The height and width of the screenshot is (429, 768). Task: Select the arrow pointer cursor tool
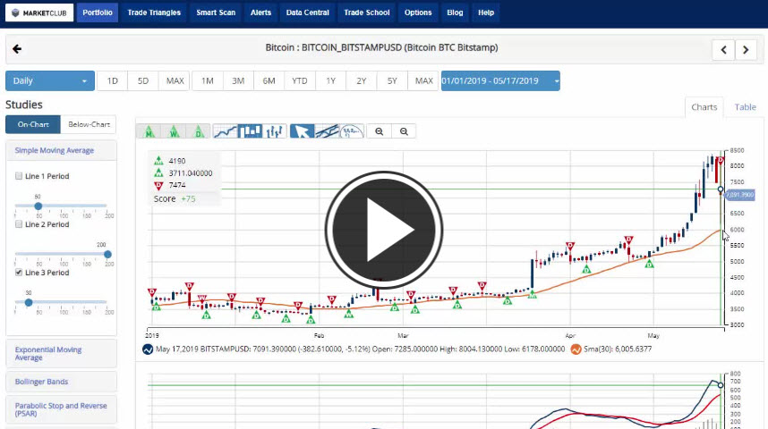pyautogui.click(x=302, y=131)
